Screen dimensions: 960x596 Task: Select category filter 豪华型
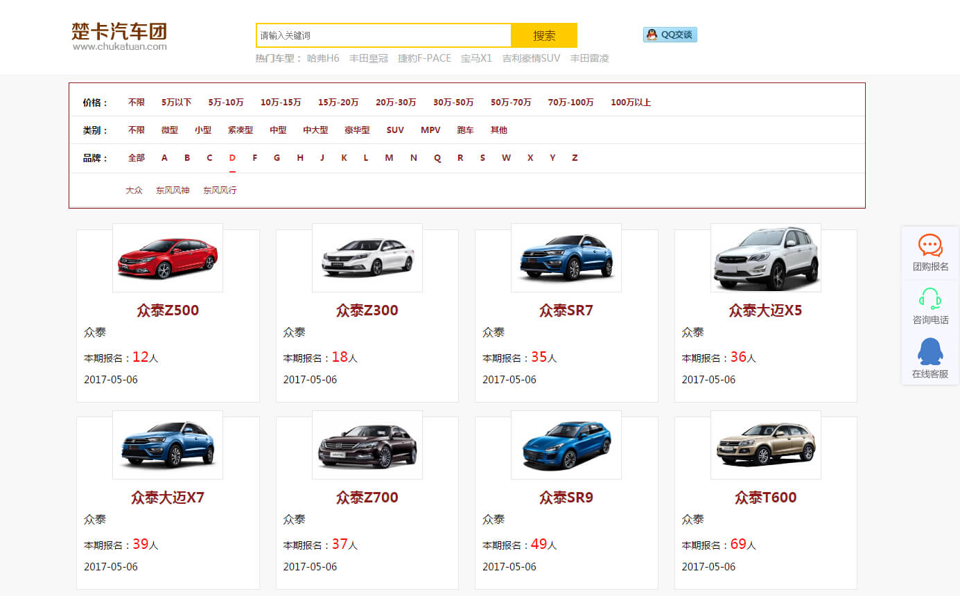click(x=357, y=130)
